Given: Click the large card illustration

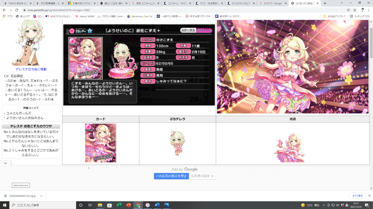Looking at the screenshot, I should pos(293,67).
